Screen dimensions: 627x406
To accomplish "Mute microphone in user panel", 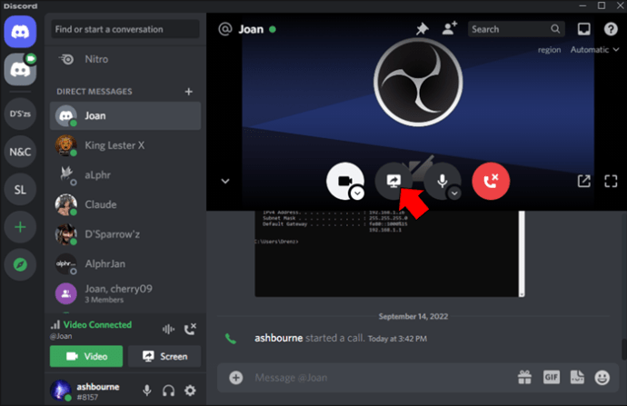I will pyautogui.click(x=146, y=391).
